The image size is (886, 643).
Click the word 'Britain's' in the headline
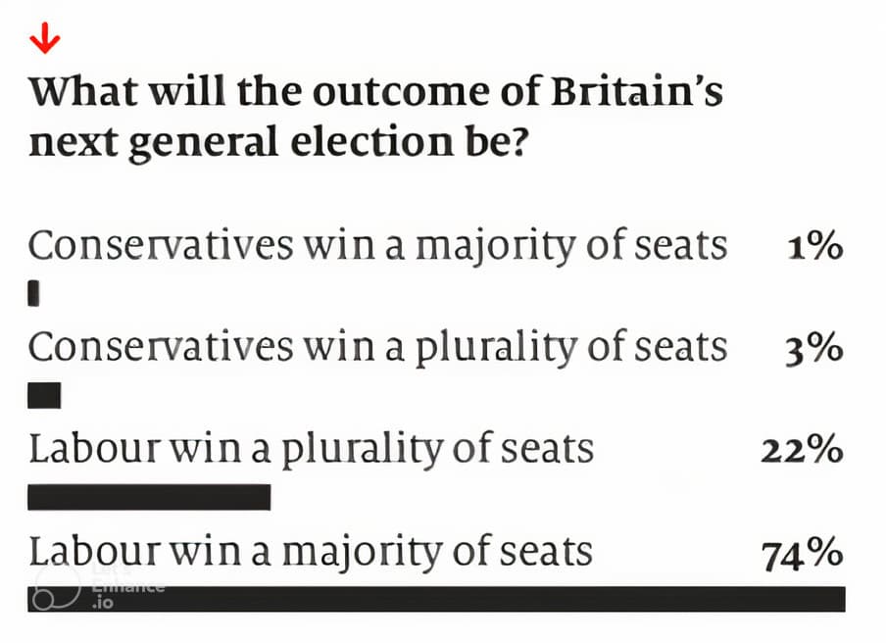[x=637, y=91]
